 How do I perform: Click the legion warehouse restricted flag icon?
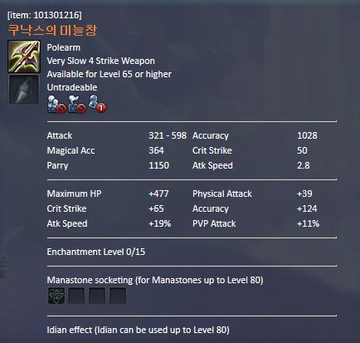(x=77, y=105)
